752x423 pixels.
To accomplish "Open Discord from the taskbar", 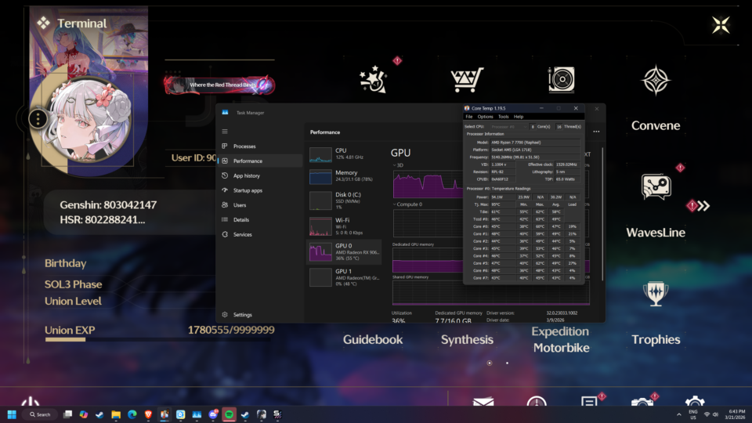I will 213,414.
